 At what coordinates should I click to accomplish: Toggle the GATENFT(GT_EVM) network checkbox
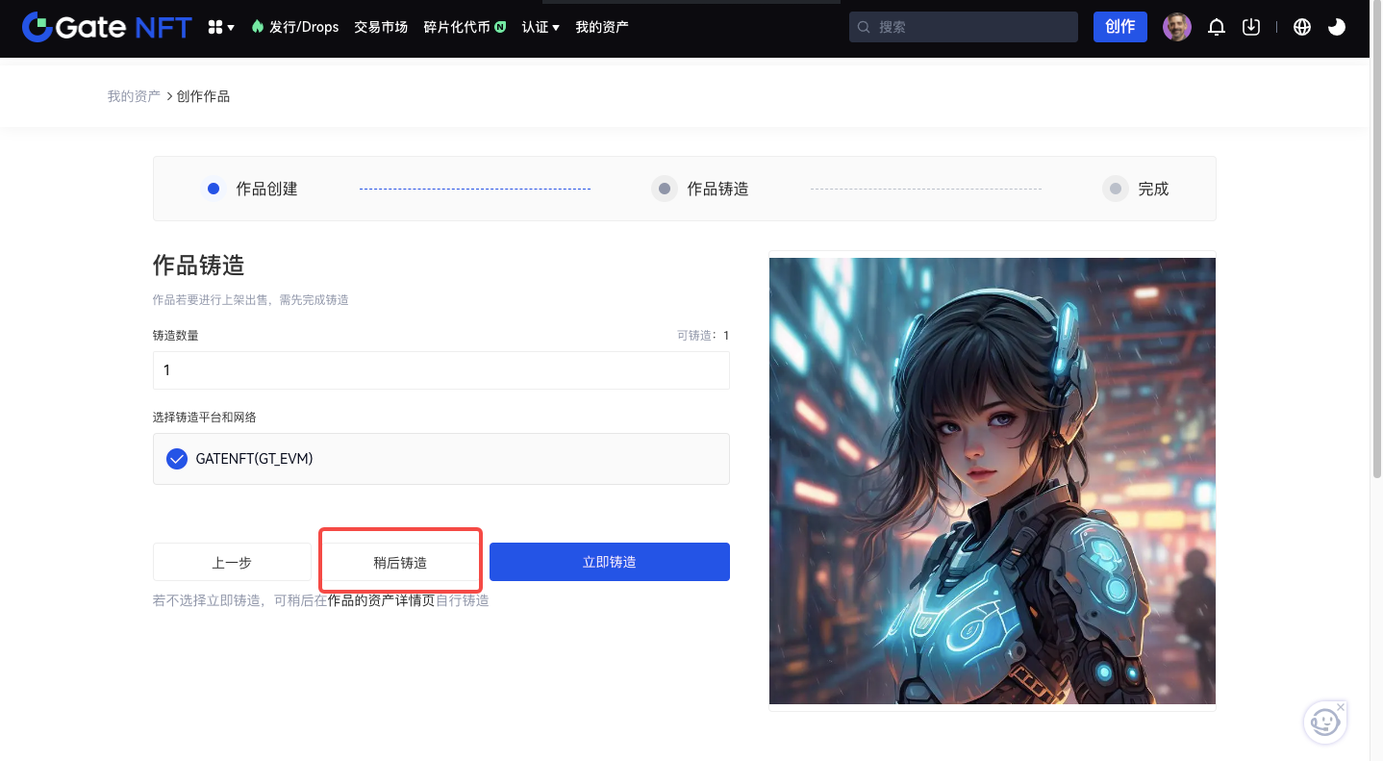click(x=177, y=459)
